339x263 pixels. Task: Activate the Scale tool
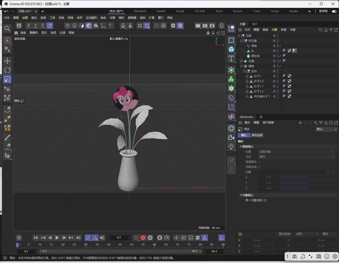click(7, 79)
